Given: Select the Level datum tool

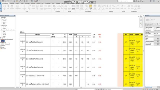Looking at the screenshot, I should [x=122, y=7].
